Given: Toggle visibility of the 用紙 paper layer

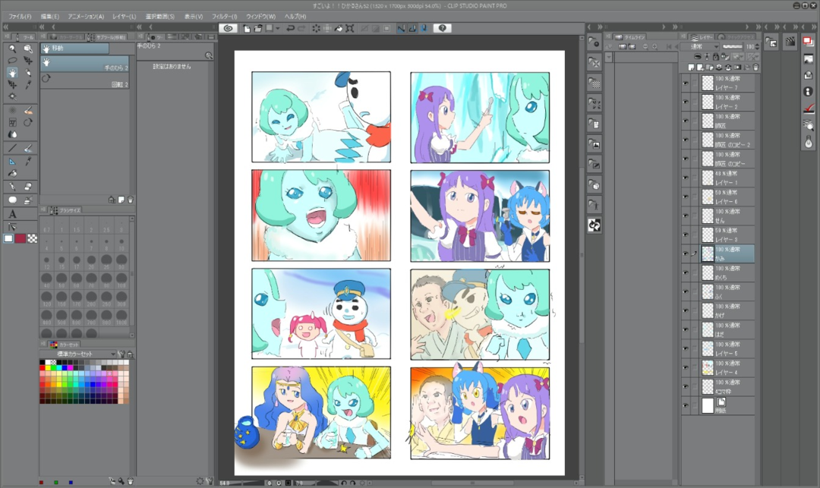Looking at the screenshot, I should 686,405.
